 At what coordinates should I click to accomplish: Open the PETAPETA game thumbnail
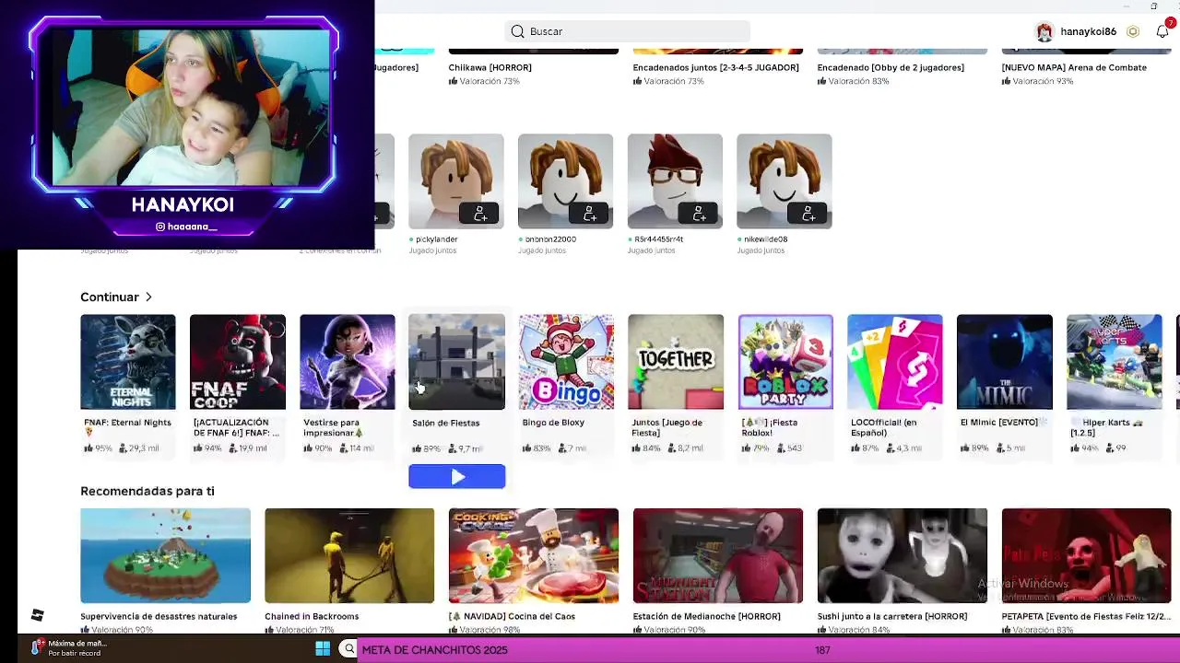coord(1087,556)
